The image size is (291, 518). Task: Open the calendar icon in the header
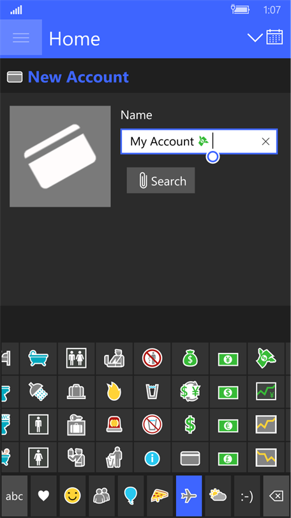(274, 36)
